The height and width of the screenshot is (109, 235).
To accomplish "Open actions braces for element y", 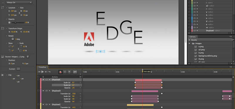I will click(189, 12).
